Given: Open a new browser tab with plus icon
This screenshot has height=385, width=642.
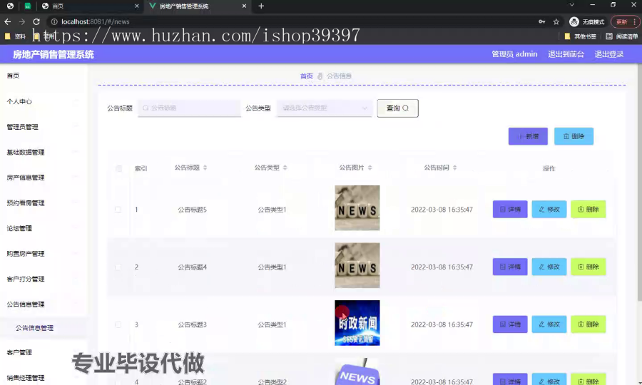Looking at the screenshot, I should click(261, 6).
